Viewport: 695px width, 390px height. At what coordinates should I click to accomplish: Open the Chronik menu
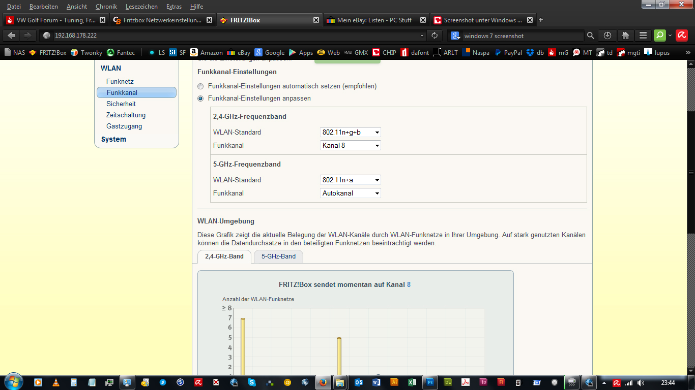106,7
